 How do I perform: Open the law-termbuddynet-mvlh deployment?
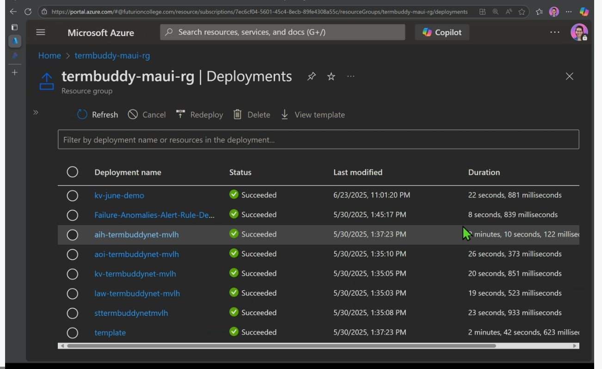[137, 294]
